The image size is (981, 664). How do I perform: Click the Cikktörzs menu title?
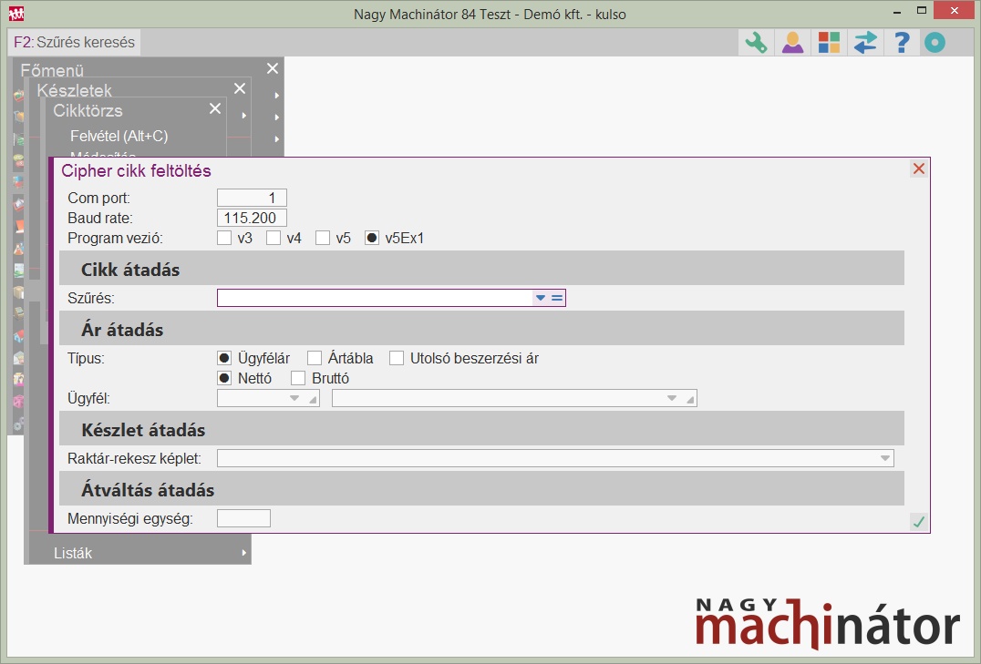(88, 111)
